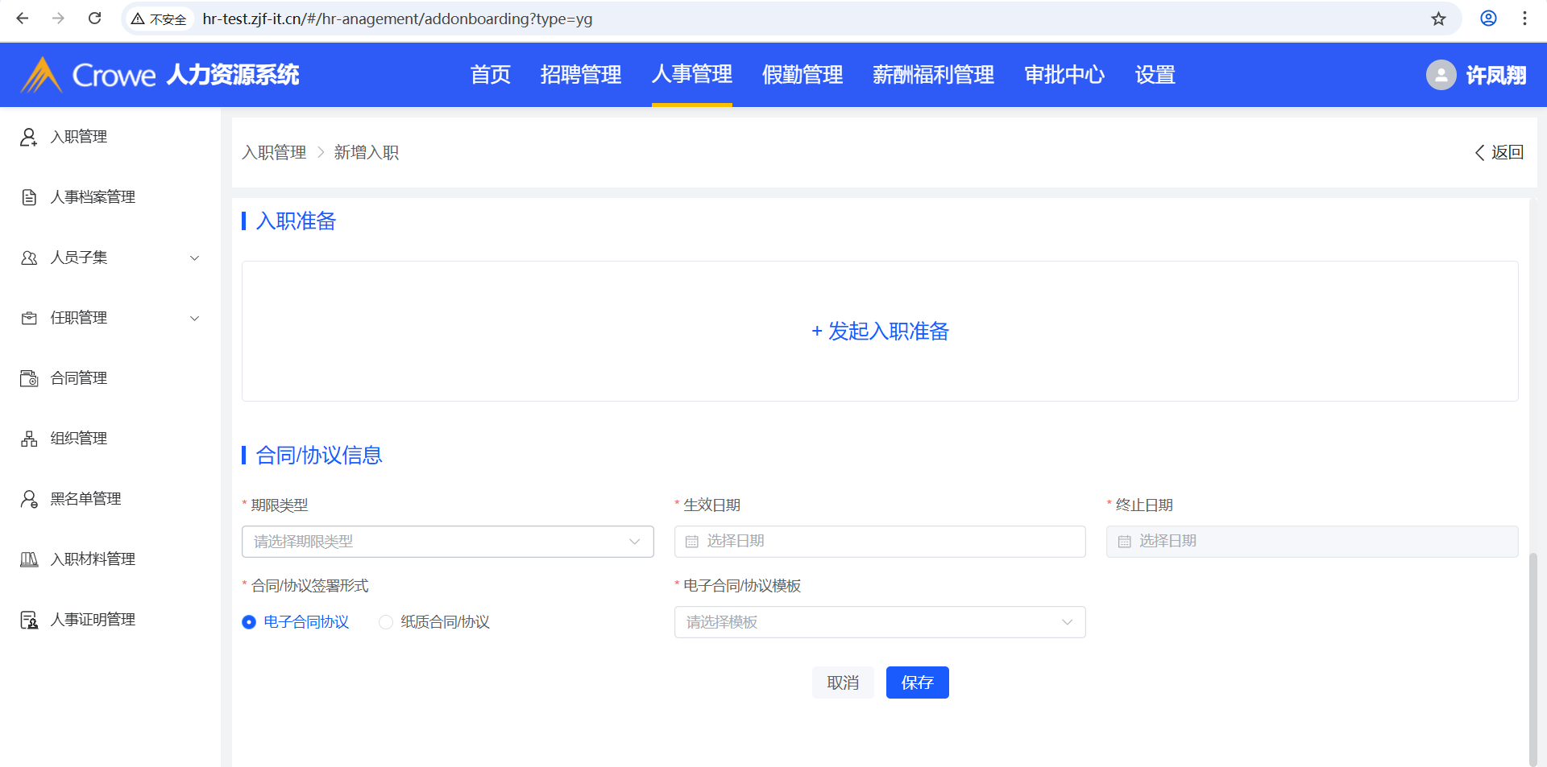Click the 生效日期 date input field
The height and width of the screenshot is (767, 1547).
[879, 542]
